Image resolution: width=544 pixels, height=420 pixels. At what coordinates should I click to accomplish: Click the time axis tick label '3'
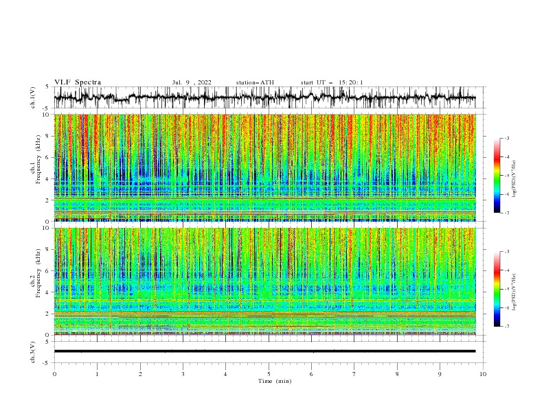pos(183,374)
